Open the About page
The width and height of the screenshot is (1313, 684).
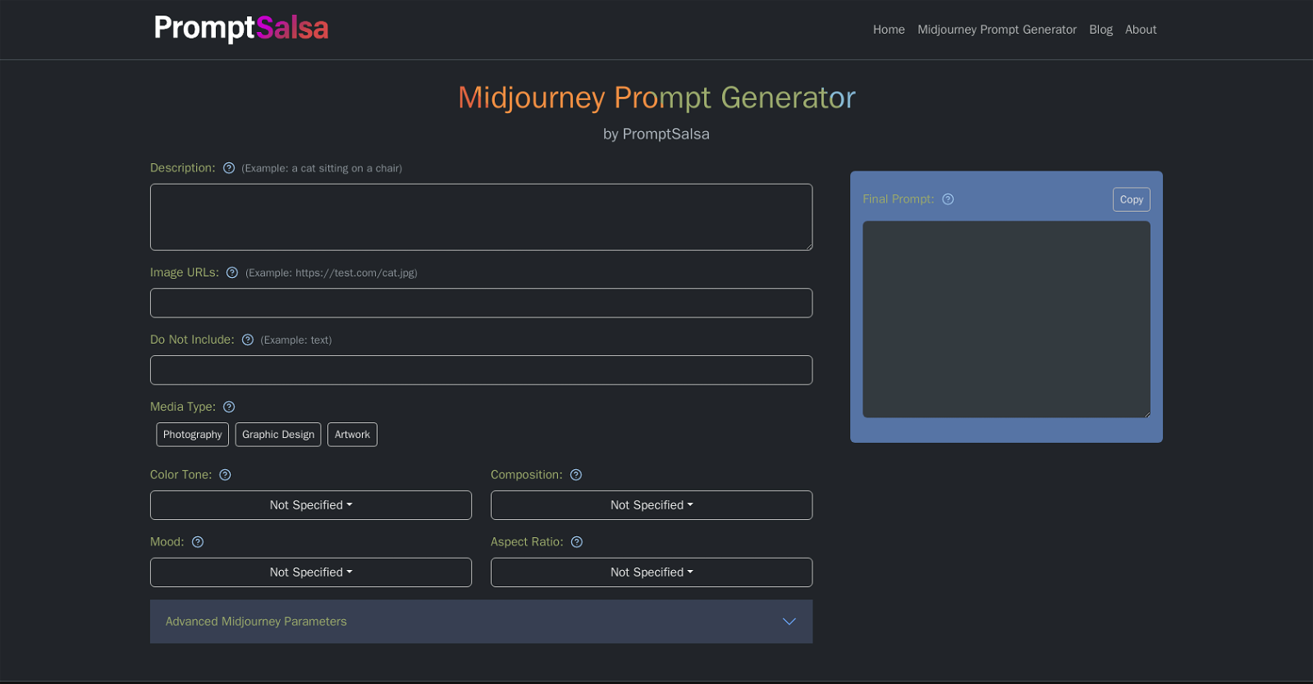(x=1141, y=30)
